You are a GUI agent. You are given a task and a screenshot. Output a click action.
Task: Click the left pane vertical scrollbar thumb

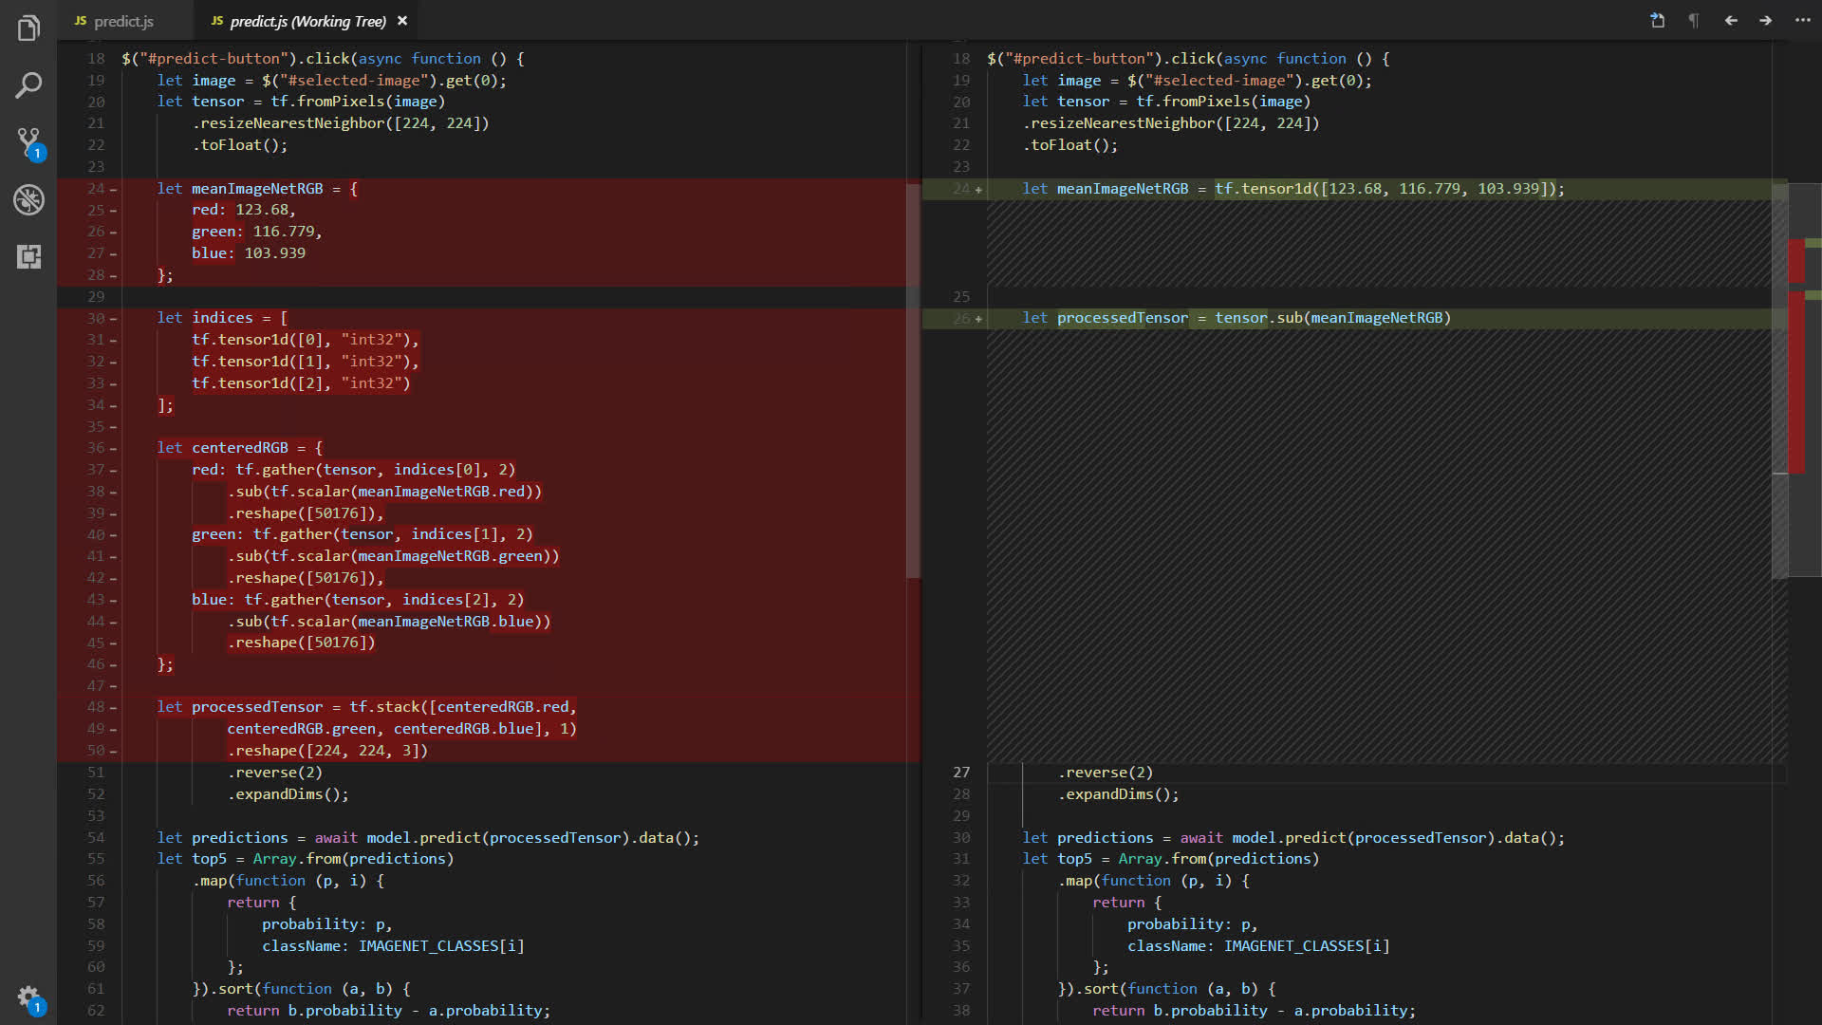click(913, 380)
